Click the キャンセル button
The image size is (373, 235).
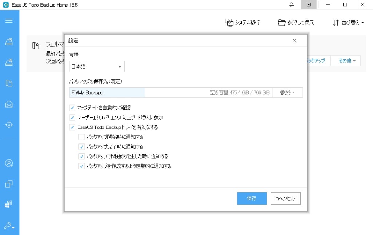[286, 199]
